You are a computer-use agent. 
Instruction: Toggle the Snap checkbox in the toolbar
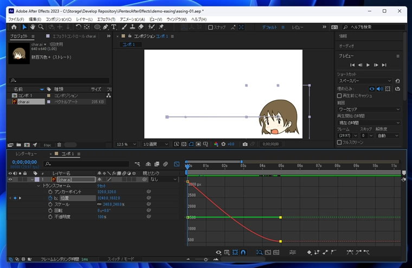(x=210, y=27)
